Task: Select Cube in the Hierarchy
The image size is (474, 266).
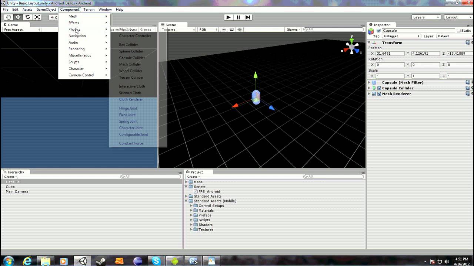Action: tap(10, 187)
